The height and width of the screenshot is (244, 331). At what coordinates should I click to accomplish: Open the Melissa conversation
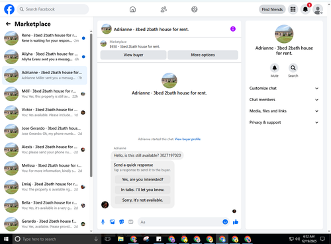point(44,168)
